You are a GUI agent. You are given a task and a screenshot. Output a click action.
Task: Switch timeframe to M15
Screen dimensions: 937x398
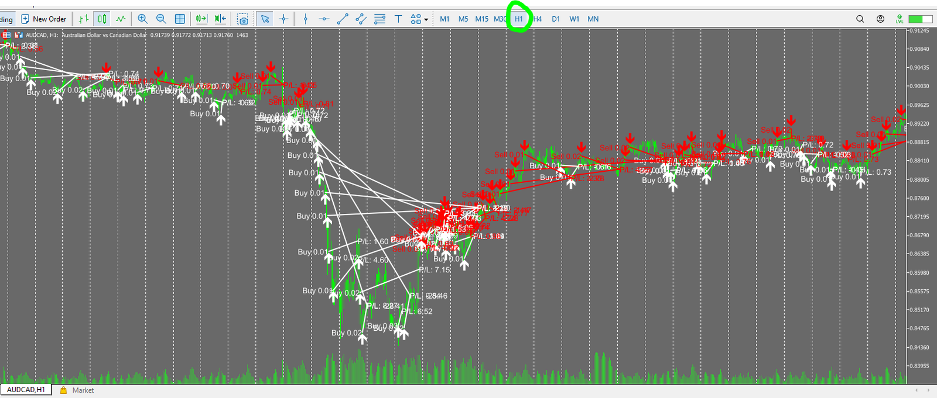(x=482, y=19)
